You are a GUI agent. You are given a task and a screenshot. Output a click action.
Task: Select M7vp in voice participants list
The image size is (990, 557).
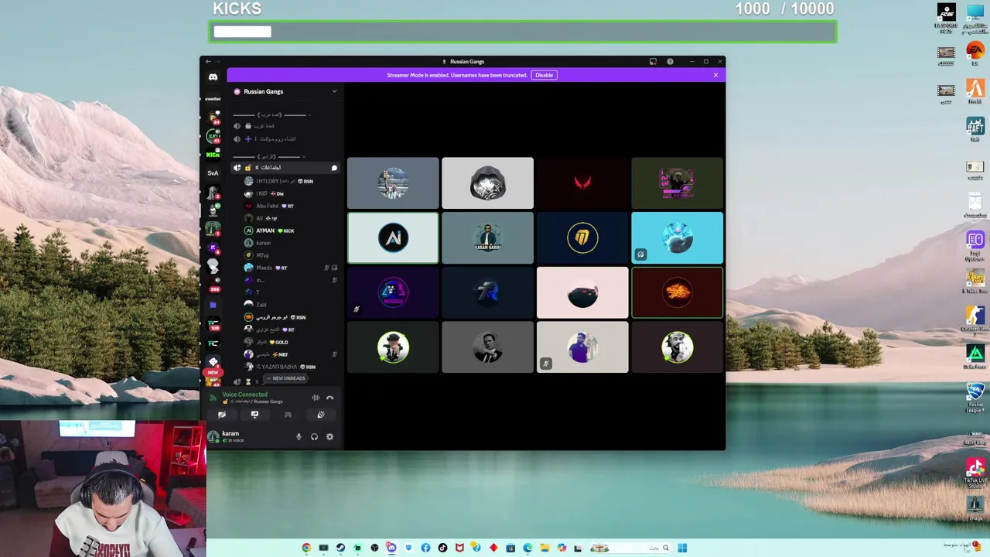point(291,255)
